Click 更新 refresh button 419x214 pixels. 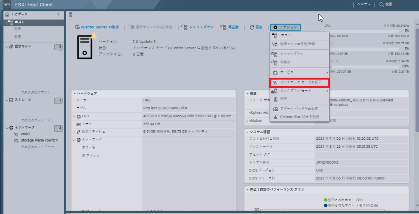click(256, 27)
